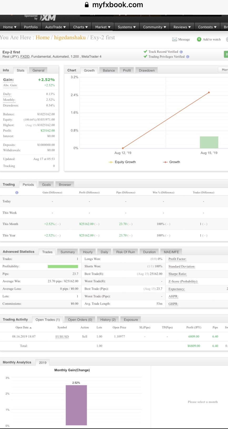Switch to the Drawdown chart tab
Screen dimensions: 228x429
click(147, 70)
